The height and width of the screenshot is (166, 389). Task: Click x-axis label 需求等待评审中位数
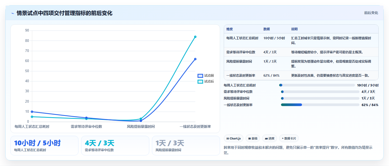(x=86, y=127)
